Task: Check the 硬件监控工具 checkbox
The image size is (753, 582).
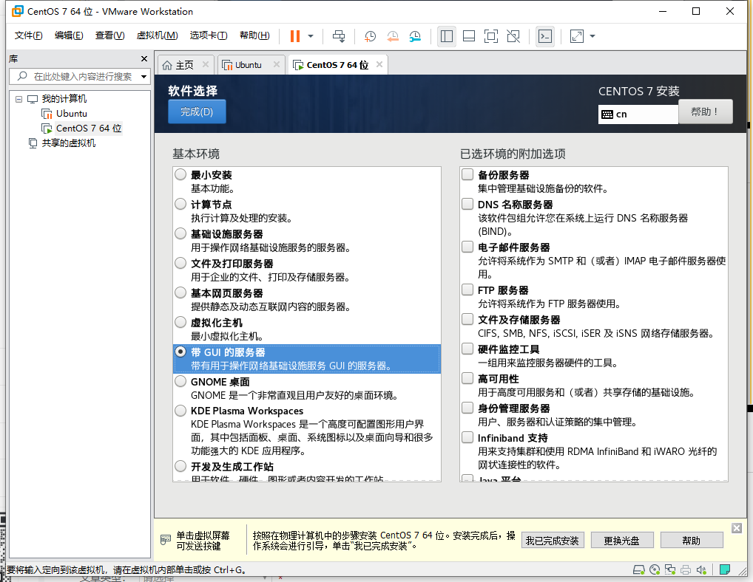Action: pyautogui.click(x=467, y=349)
